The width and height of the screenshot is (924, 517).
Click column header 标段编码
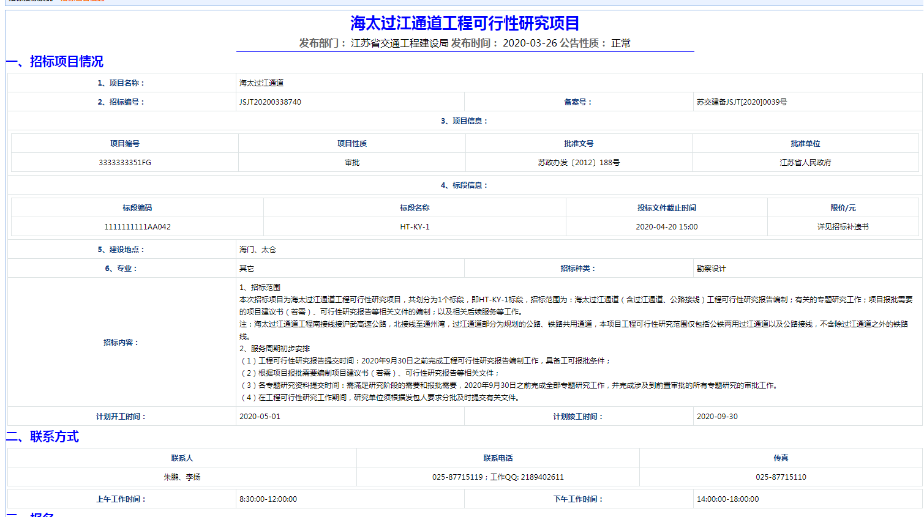(137, 208)
